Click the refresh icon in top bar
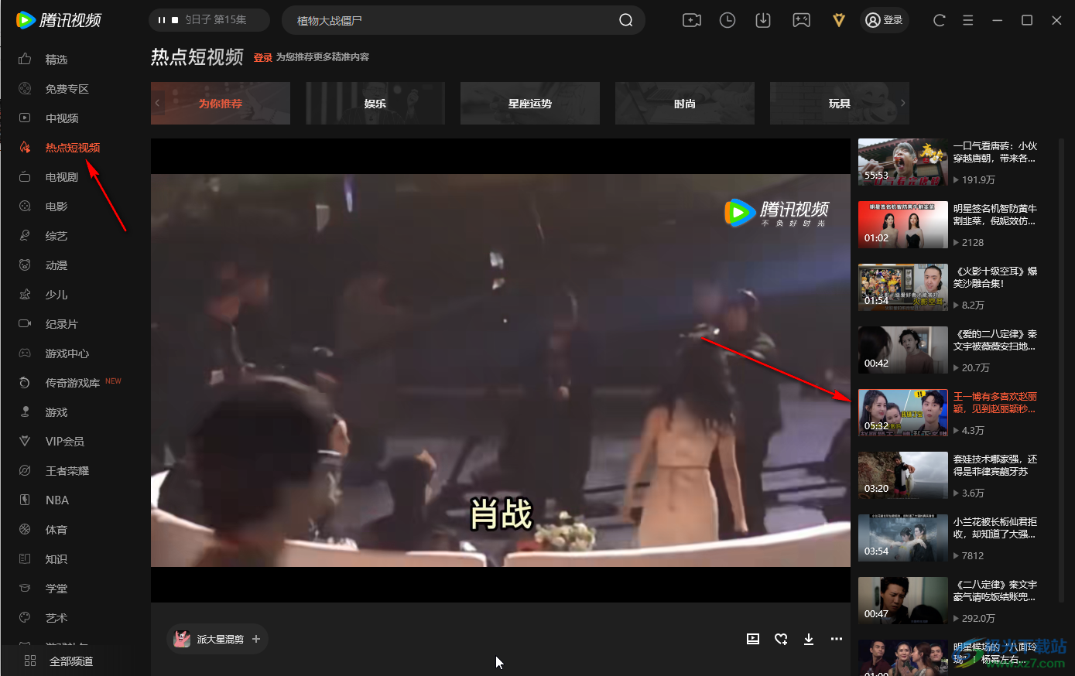 (939, 20)
